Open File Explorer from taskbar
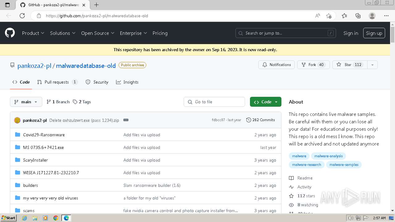 tap(35, 218)
